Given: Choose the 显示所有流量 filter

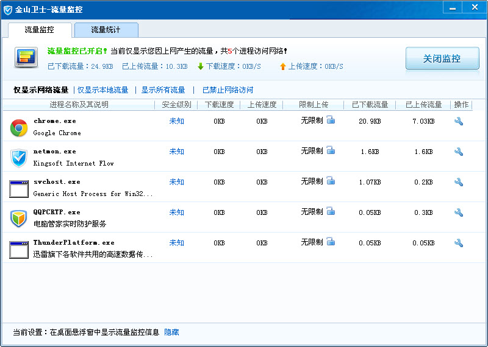Looking at the screenshot, I should coord(163,90).
